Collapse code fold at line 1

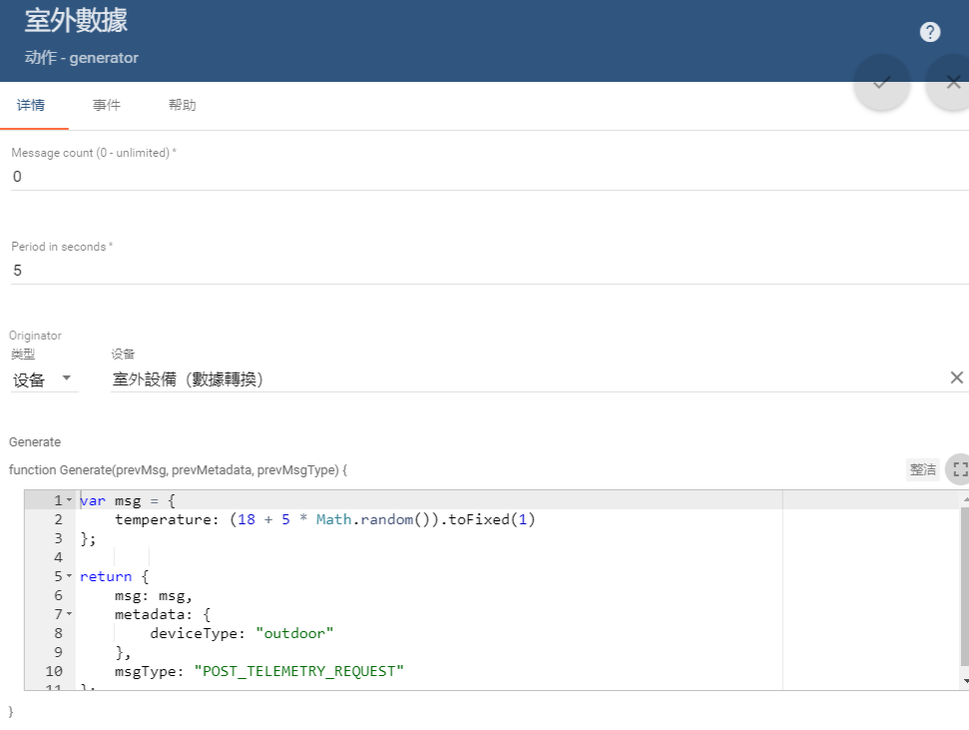click(x=69, y=500)
